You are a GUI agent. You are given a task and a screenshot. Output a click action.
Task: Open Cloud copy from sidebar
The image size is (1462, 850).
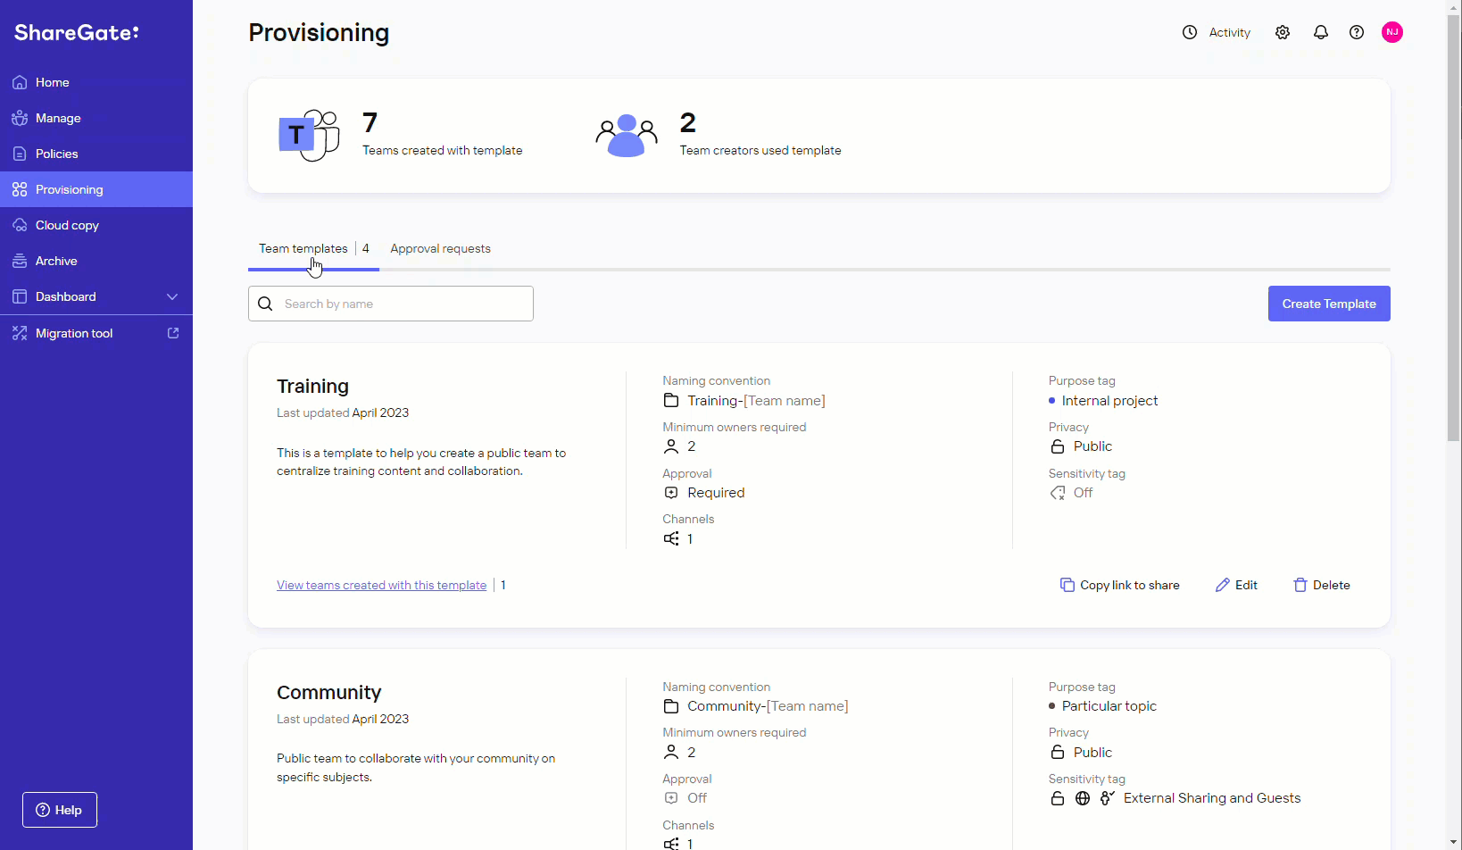(96, 225)
